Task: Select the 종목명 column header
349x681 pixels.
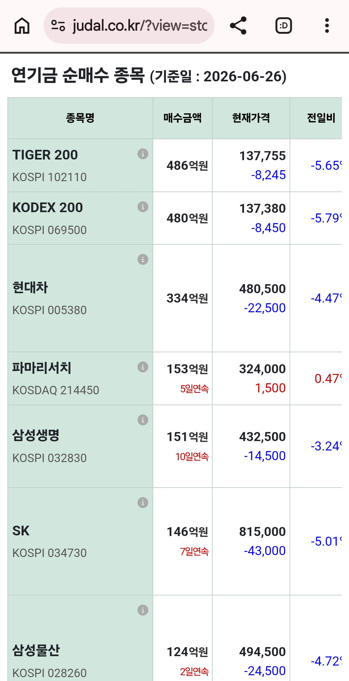Action: click(80, 118)
